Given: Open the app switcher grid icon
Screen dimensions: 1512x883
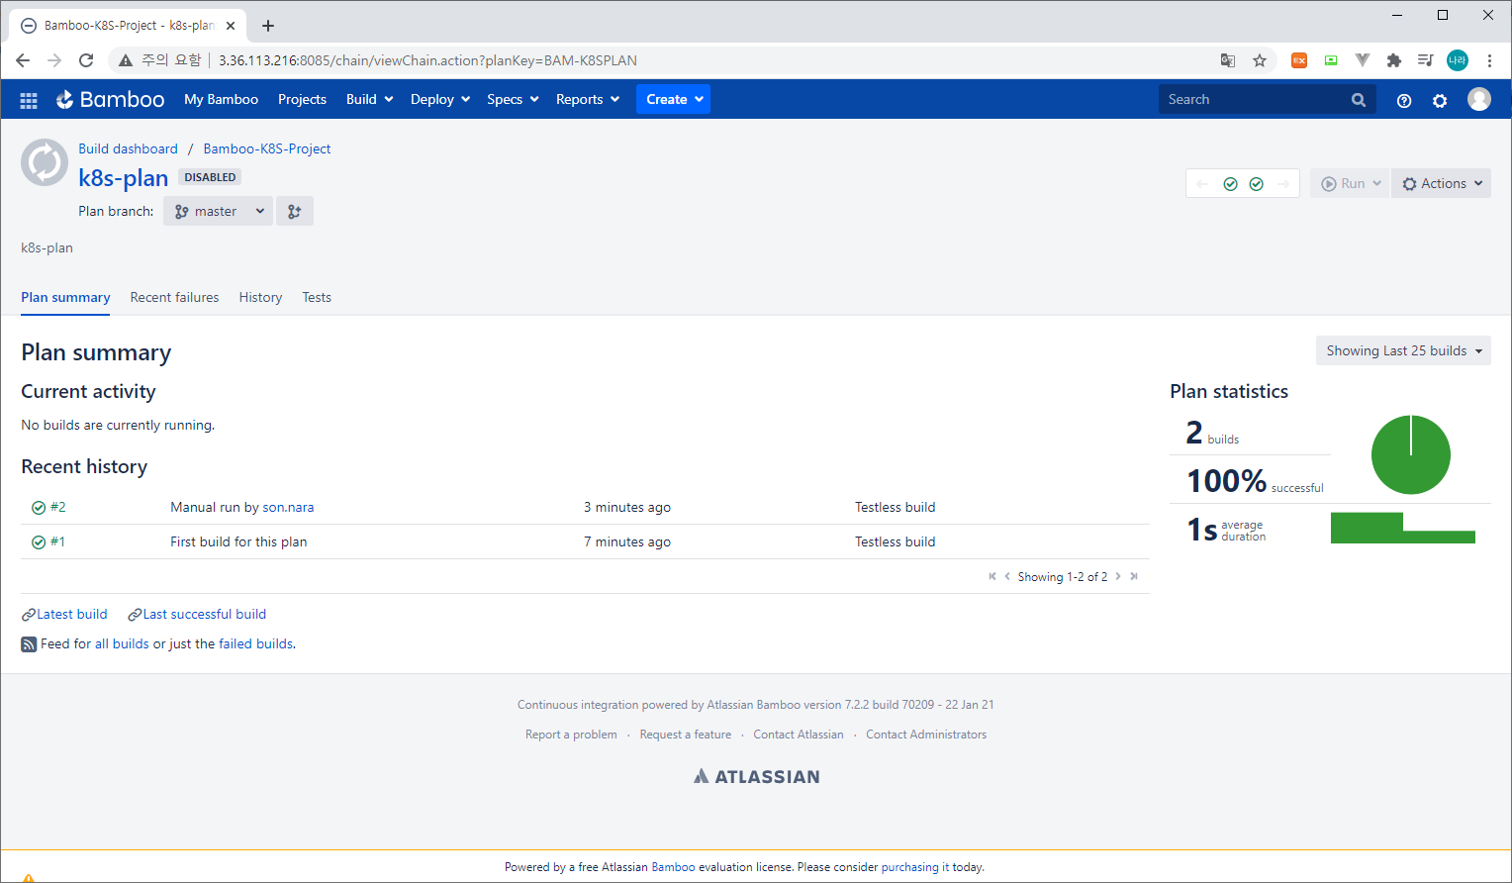Looking at the screenshot, I should point(29,100).
